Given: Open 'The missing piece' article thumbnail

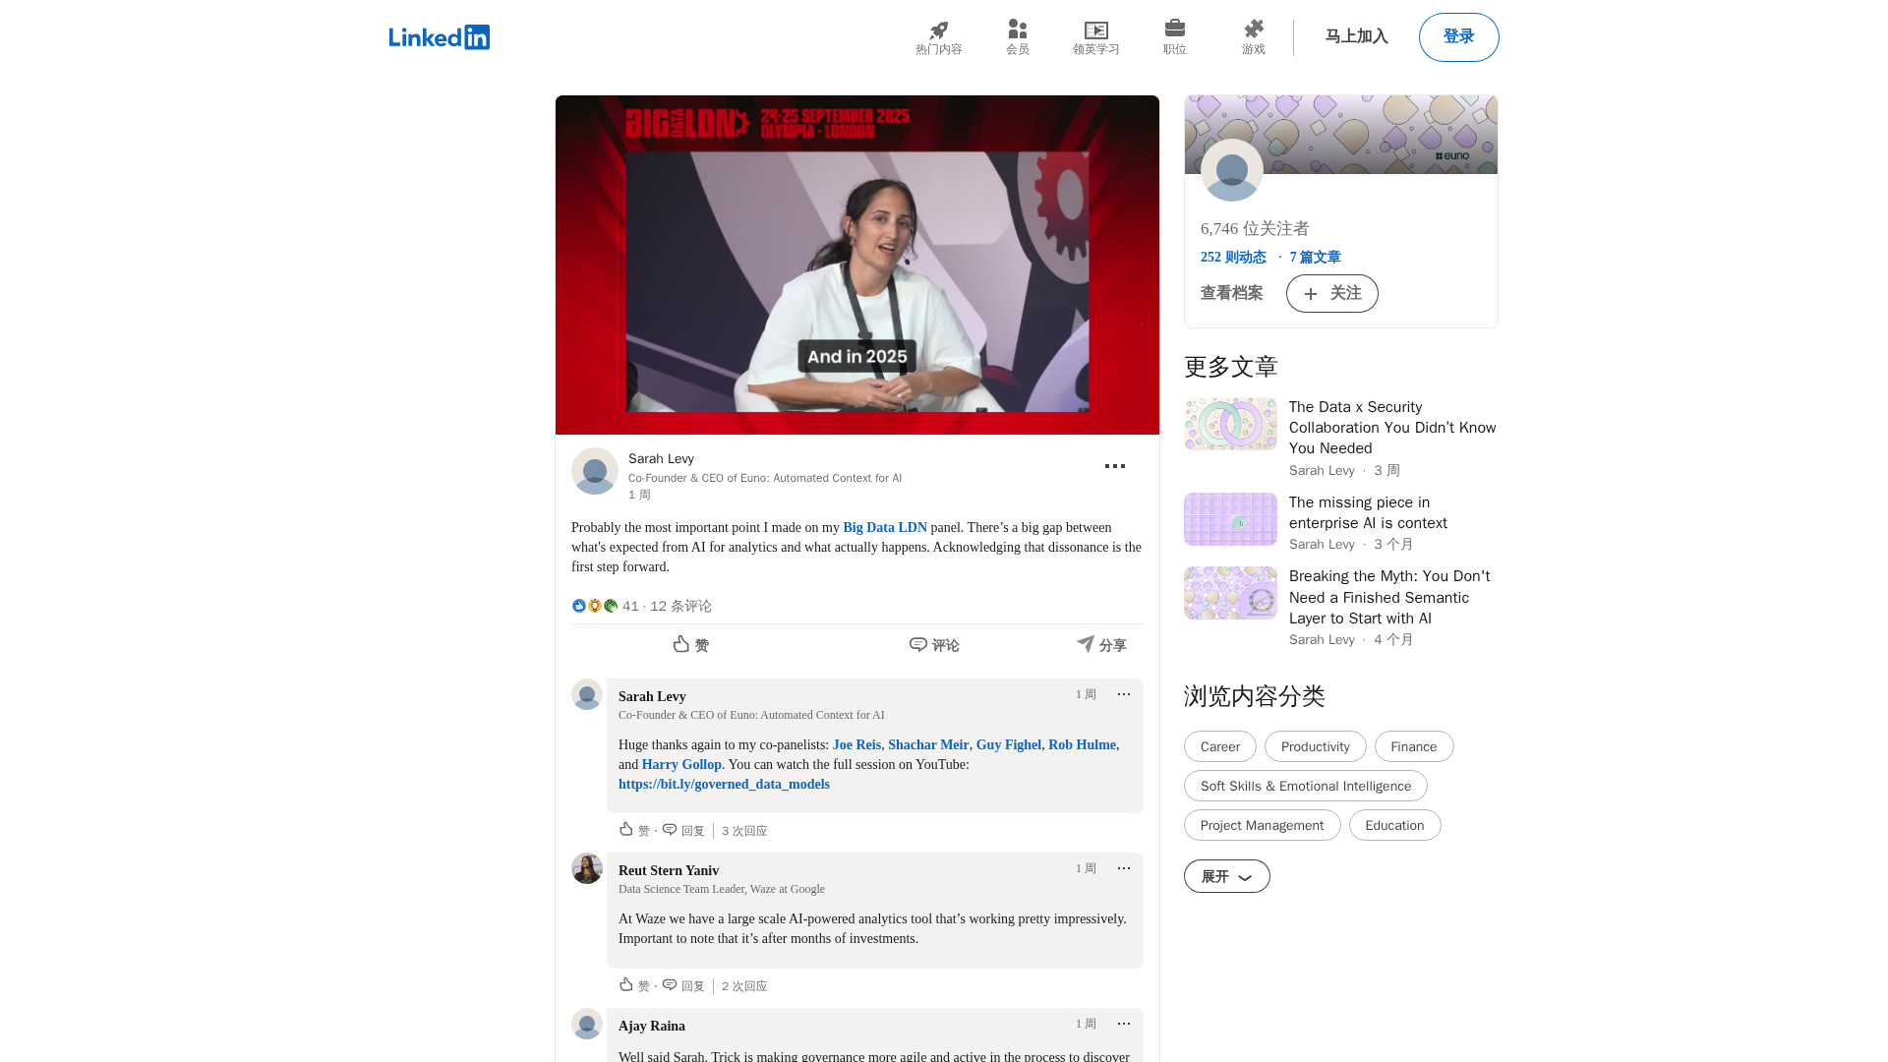Looking at the screenshot, I should [1230, 519].
